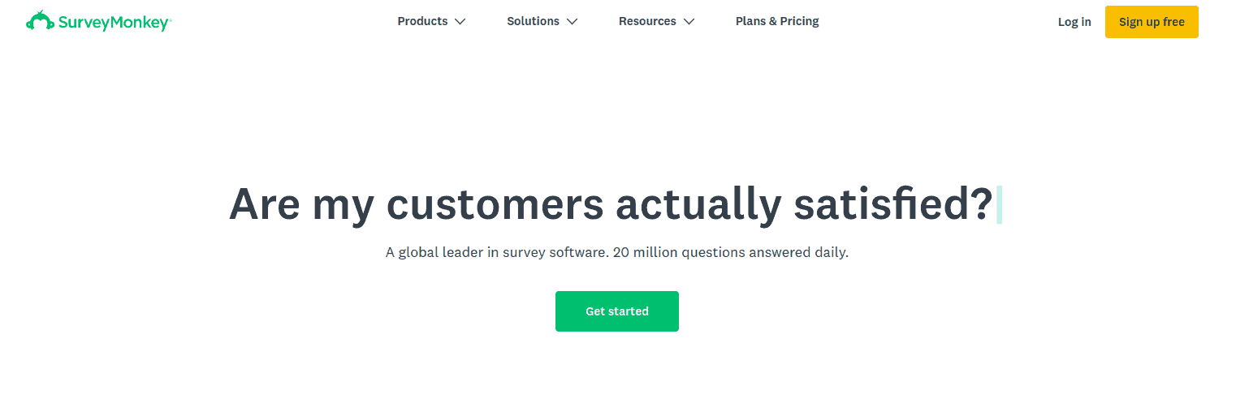This screenshot has height=407, width=1236.
Task: Click the yellow Sign up free button
Action: pyautogui.click(x=1152, y=22)
